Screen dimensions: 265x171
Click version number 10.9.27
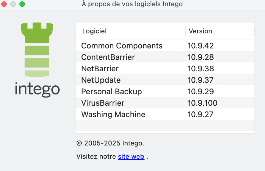[200, 114]
